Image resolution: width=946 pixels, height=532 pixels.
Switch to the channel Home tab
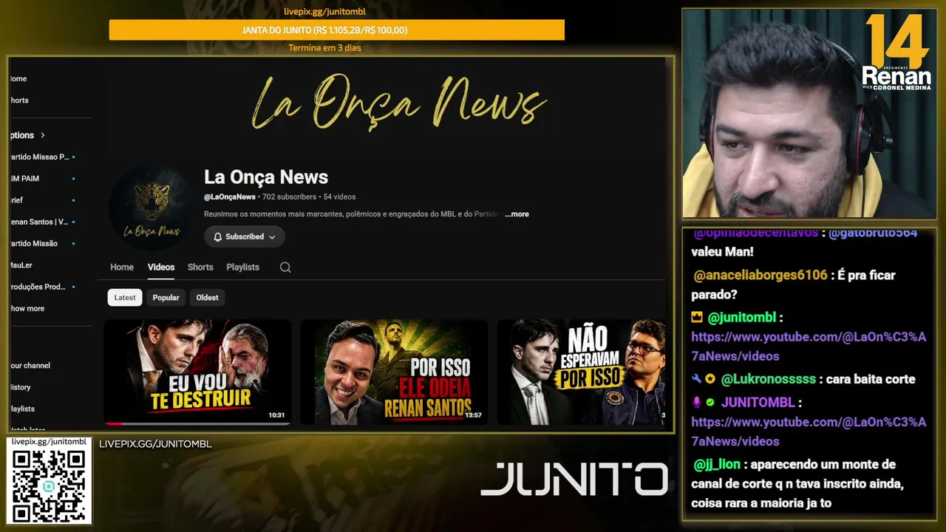pos(122,267)
